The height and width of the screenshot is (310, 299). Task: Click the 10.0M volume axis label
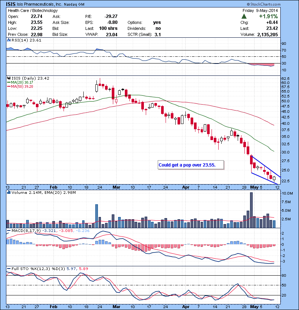(x=287, y=193)
